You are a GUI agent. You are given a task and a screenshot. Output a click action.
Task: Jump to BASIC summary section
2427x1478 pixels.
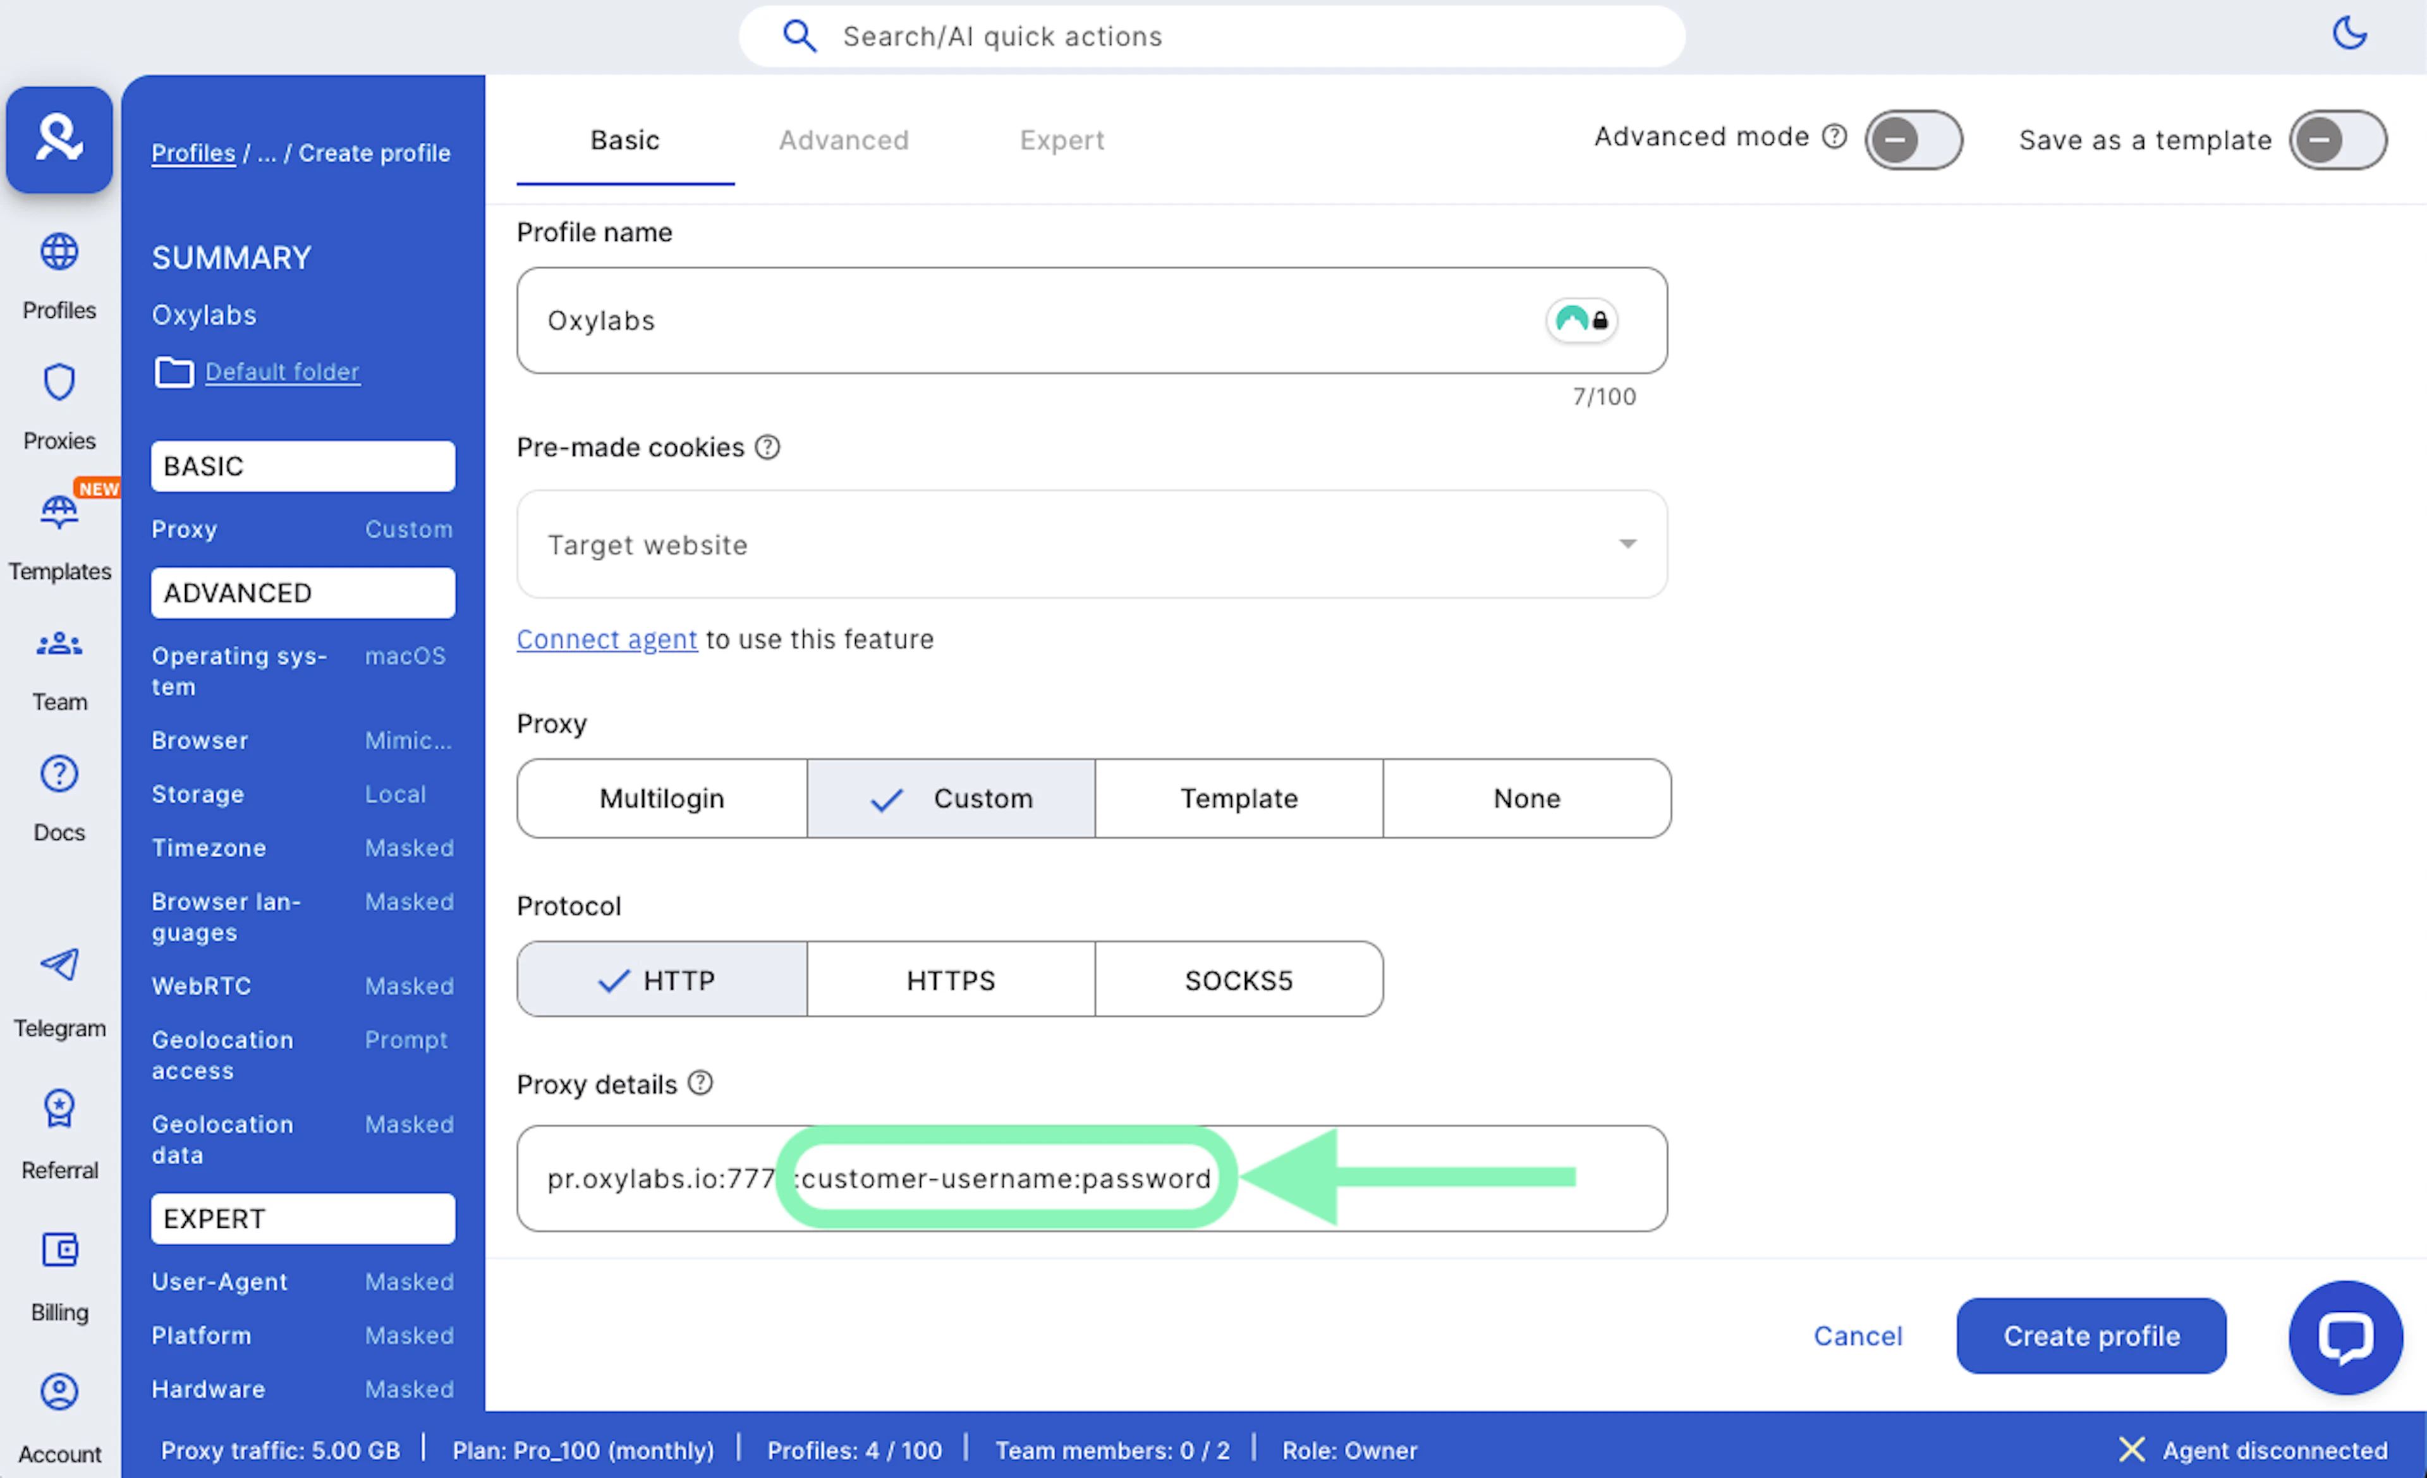[303, 466]
